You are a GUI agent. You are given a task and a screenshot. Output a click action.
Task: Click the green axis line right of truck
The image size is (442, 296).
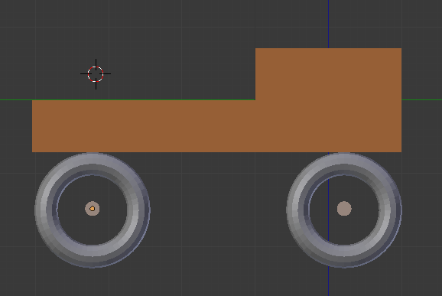tap(421, 99)
